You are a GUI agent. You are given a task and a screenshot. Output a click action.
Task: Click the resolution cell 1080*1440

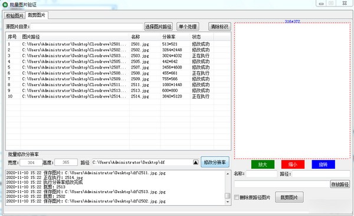(172, 85)
